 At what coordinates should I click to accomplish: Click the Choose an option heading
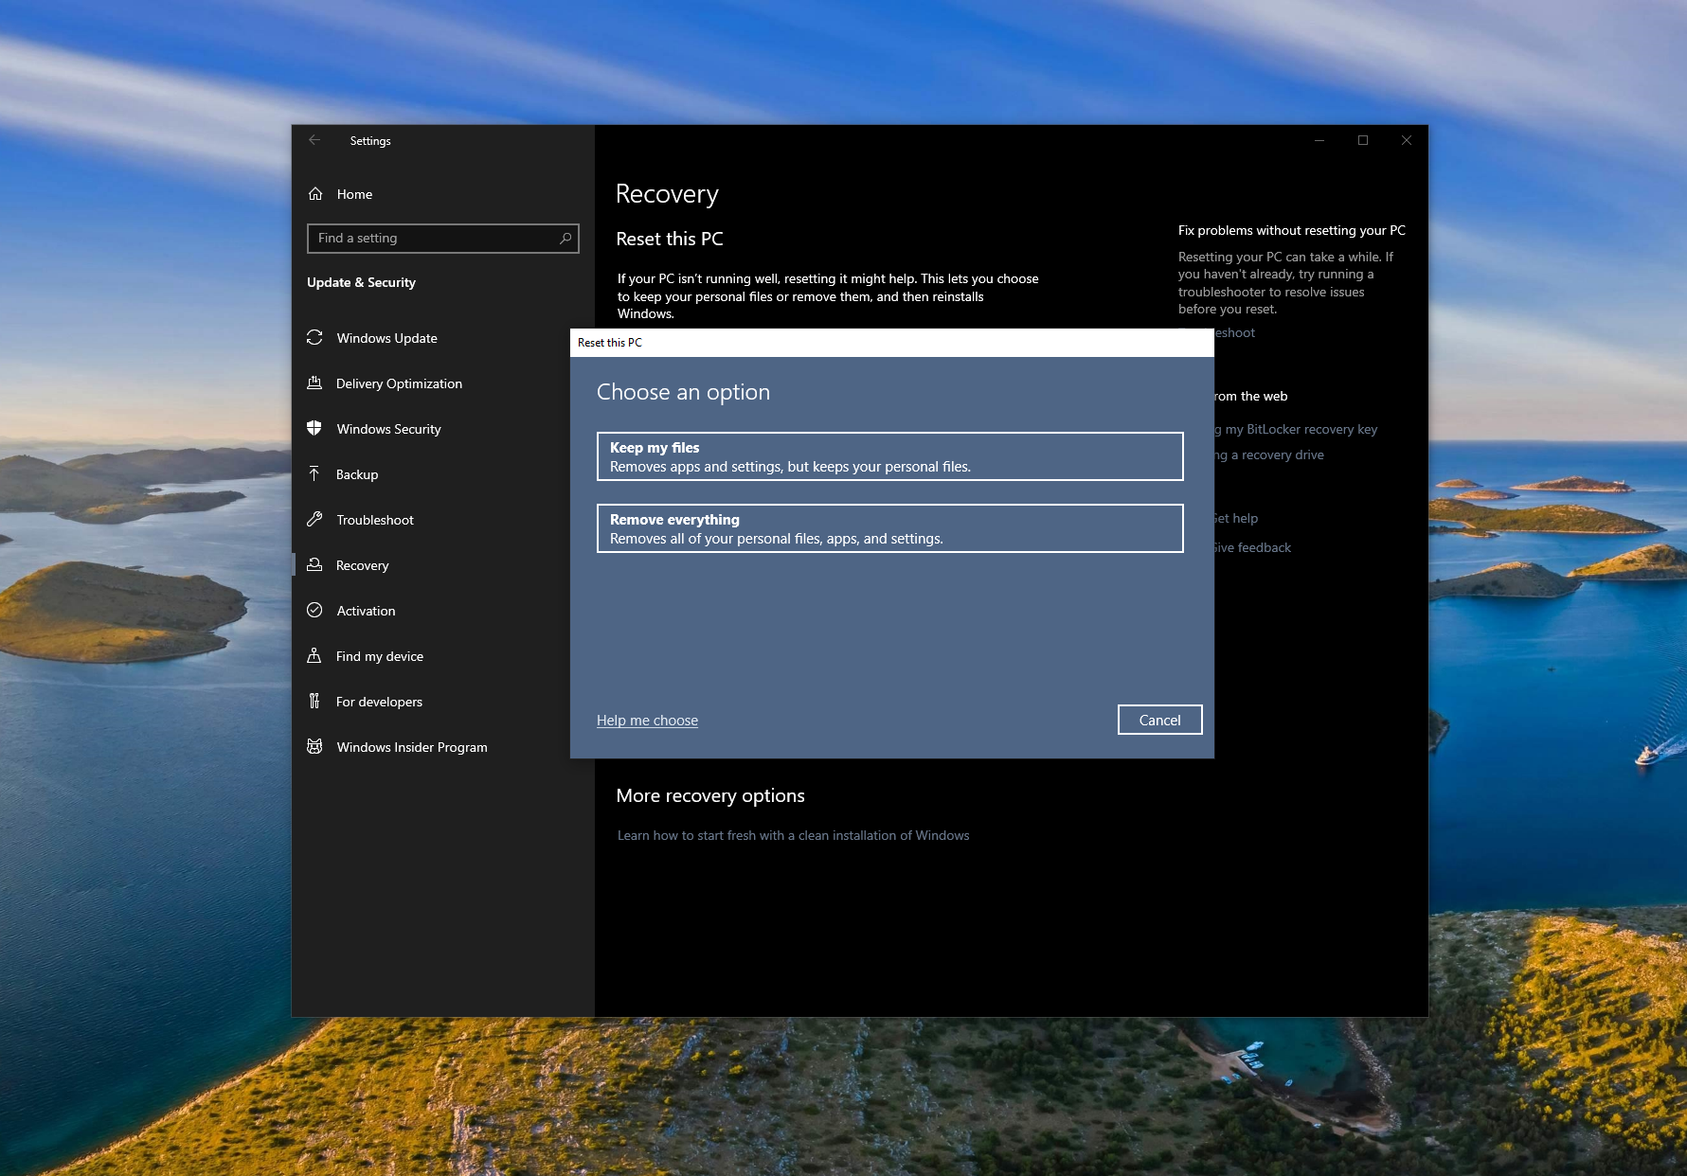[x=683, y=392]
